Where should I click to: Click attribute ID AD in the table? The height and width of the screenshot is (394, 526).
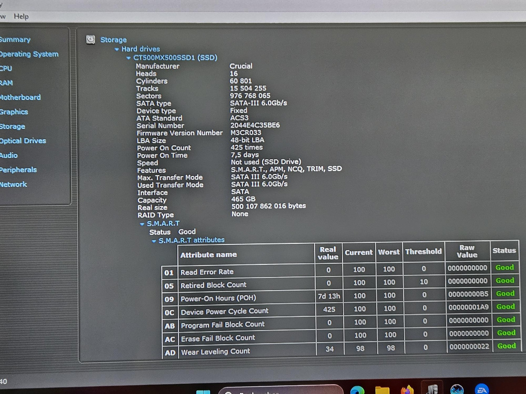[170, 353]
